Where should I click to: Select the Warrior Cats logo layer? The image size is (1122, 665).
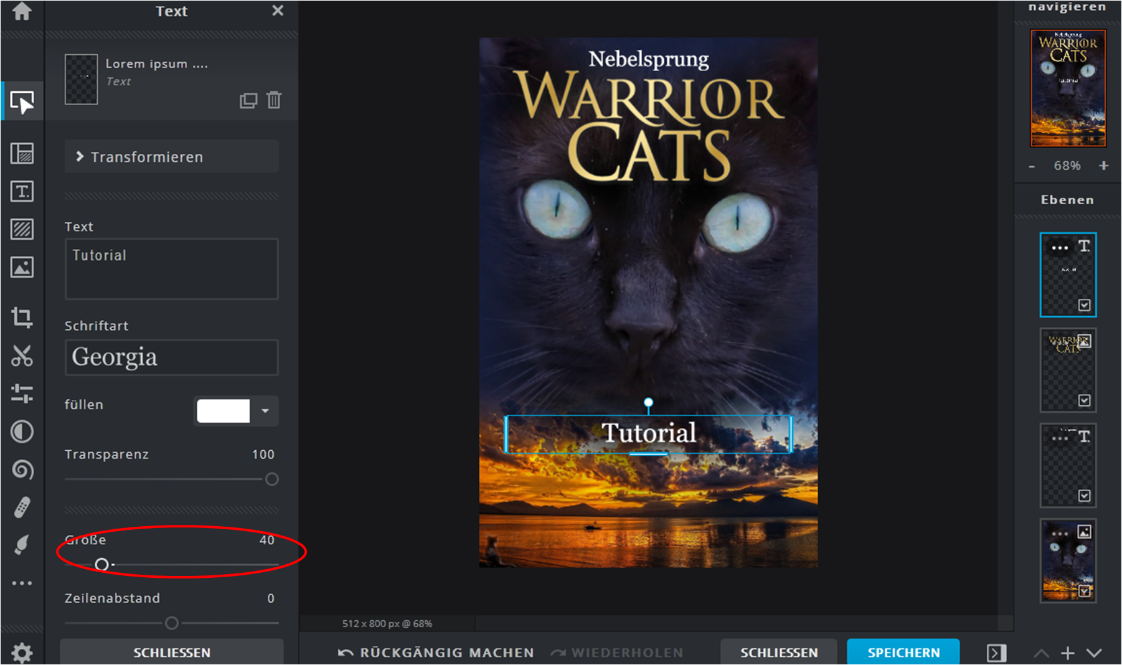[1068, 370]
